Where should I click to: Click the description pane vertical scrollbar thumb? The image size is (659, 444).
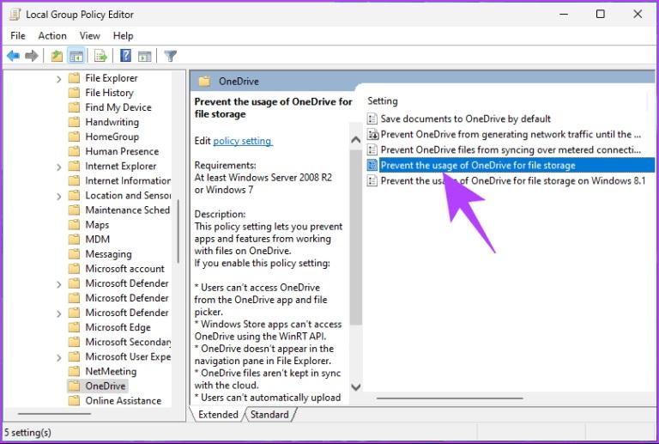[355, 237]
